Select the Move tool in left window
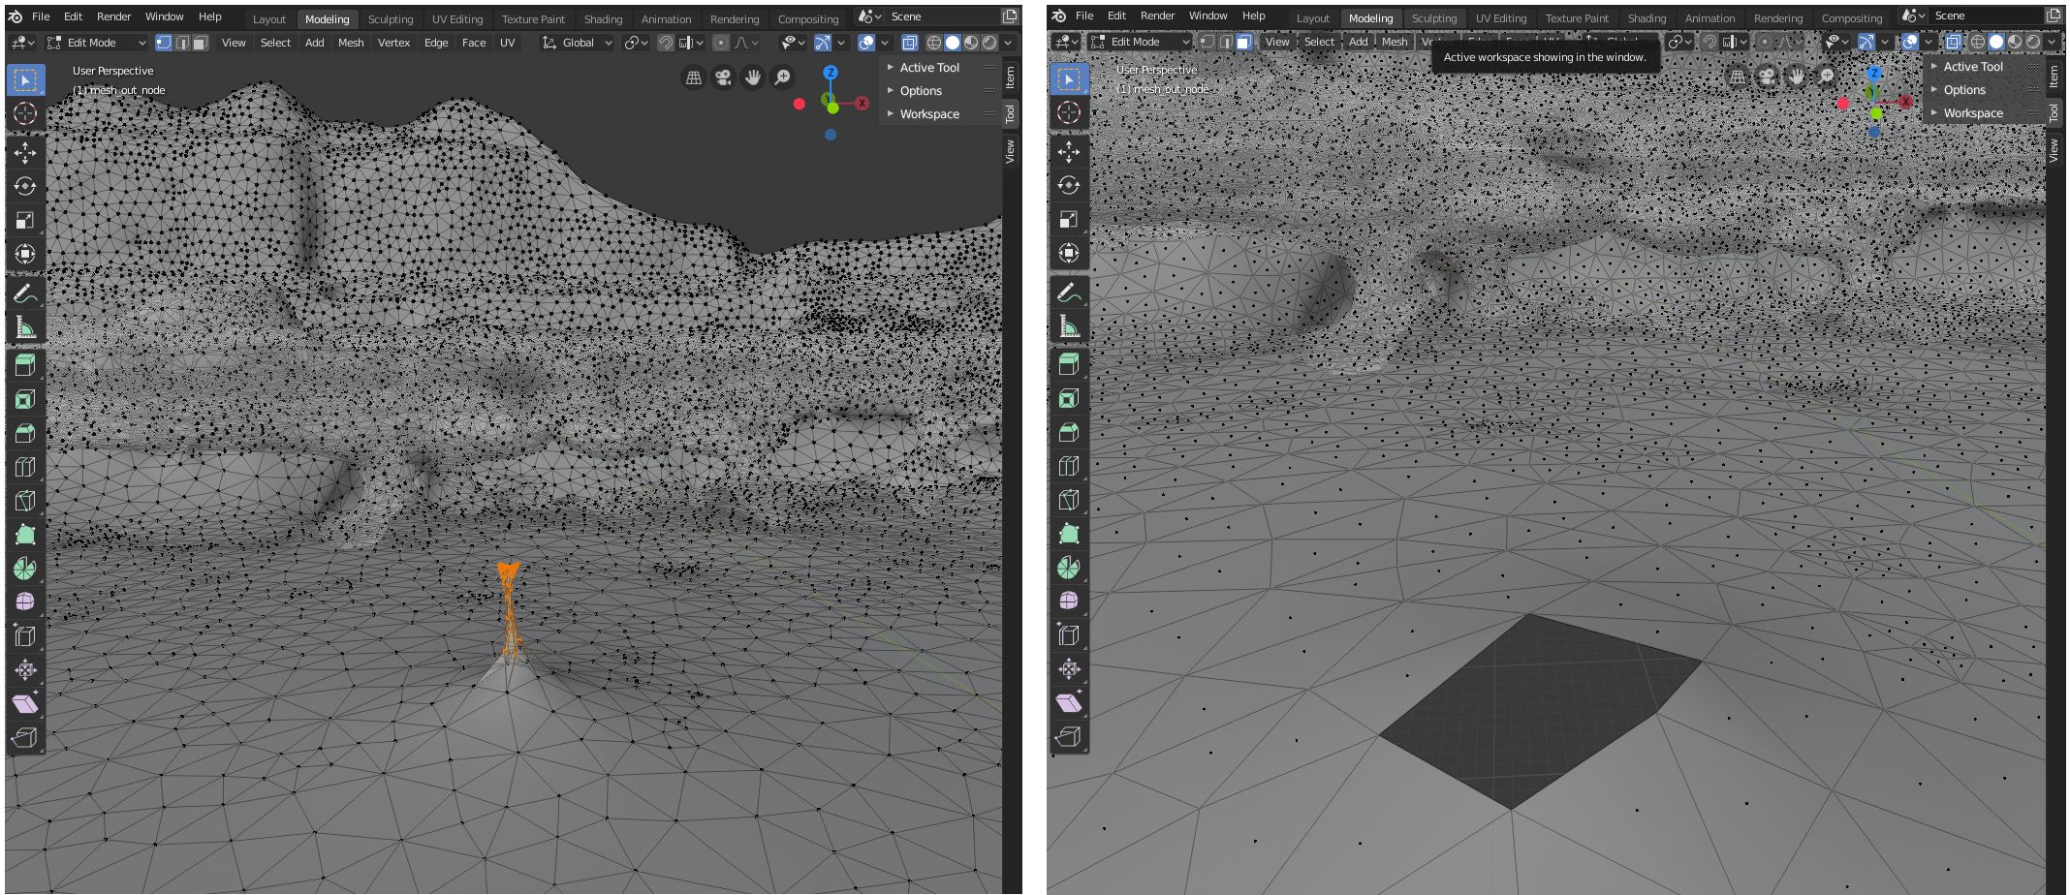 [x=25, y=153]
